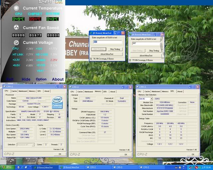Click 77.0% Coverage status in background MemTest
213x170 pixels.
[x=142, y=60]
